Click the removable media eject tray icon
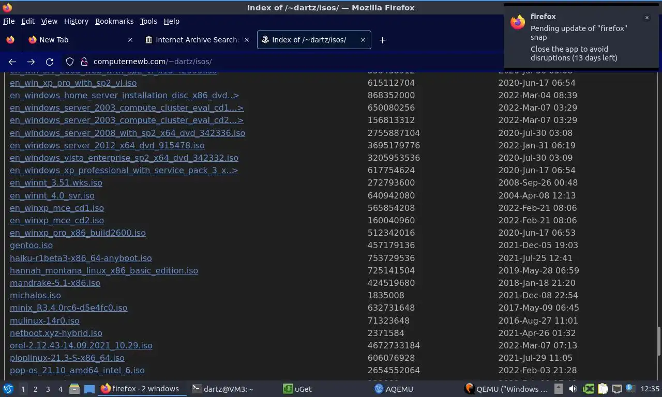Screen dimensions: 662x397 click(x=560, y=389)
